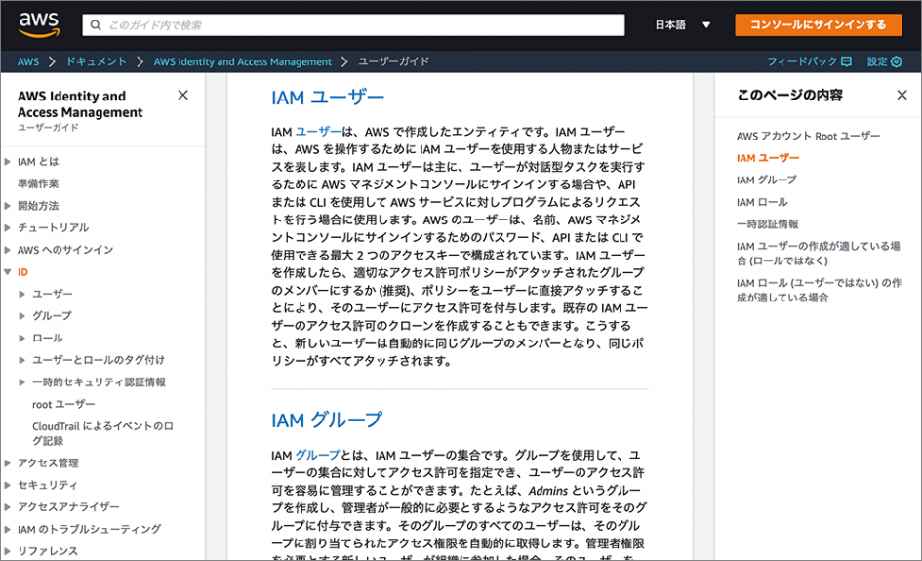Close the left navigation sidebar
The height and width of the screenshot is (561, 922).
[x=182, y=95]
